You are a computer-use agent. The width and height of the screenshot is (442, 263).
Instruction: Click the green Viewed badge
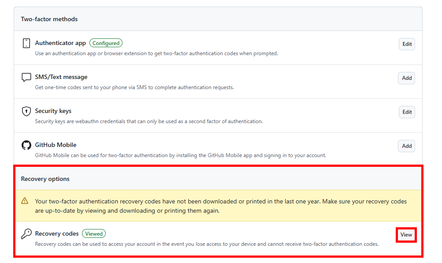[x=94, y=234]
